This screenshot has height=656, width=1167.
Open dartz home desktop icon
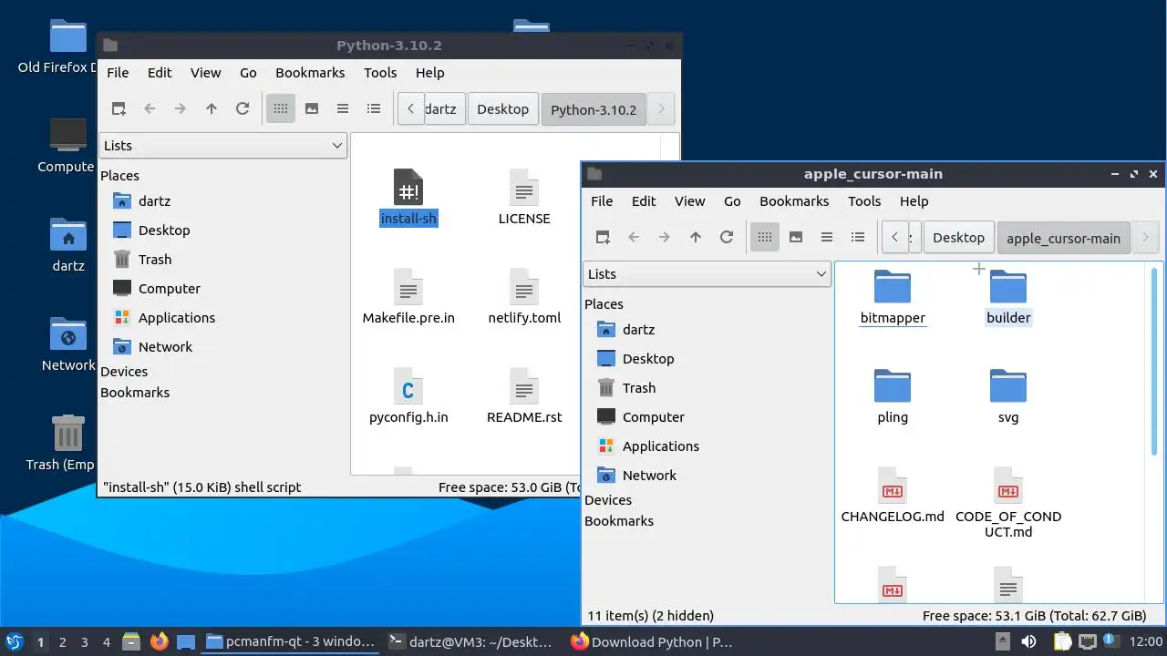(68, 246)
